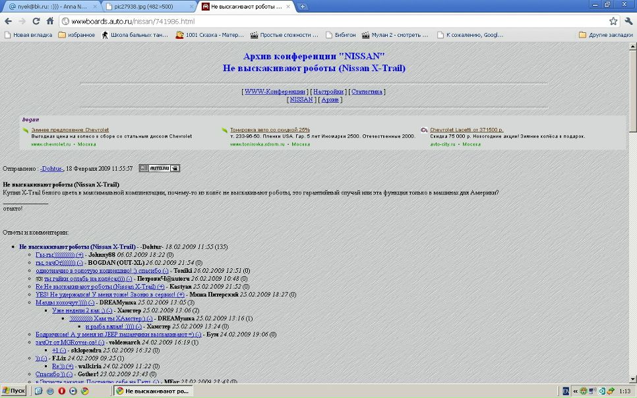Open Kastyan's 'Re:Не выскакивают роботы' reply
Image resolution: width=637 pixels, height=398 pixels.
point(100,287)
